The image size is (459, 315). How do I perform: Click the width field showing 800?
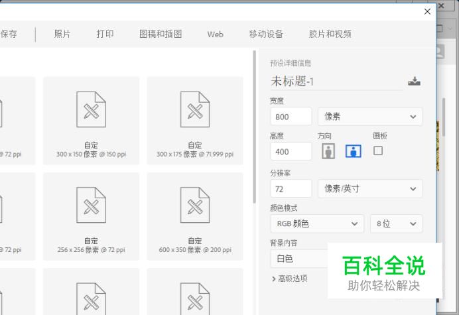[291, 117]
